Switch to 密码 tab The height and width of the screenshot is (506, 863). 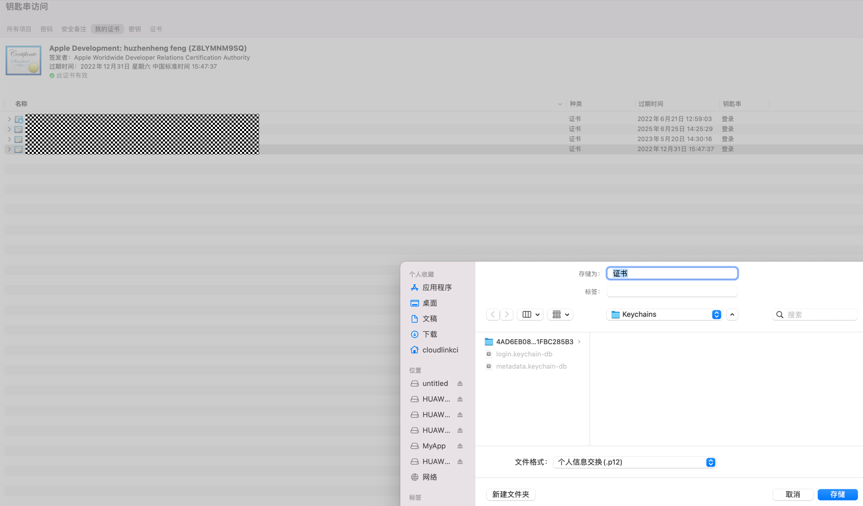pyautogui.click(x=47, y=29)
